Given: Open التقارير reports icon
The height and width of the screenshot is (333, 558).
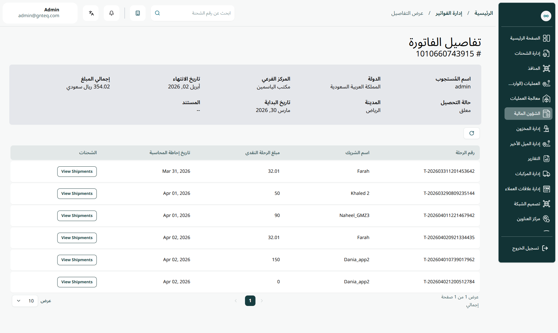Looking at the screenshot, I should click(546, 159).
